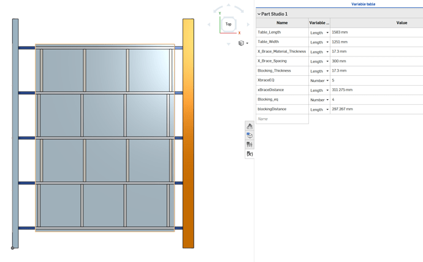Click the Value column header

coord(376,23)
